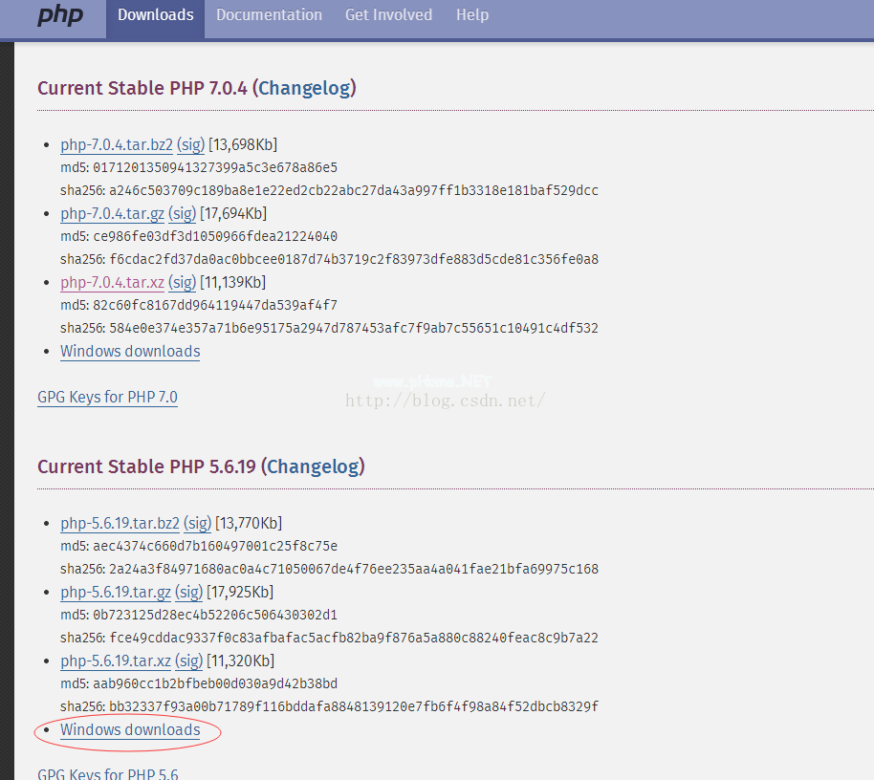Open the PHP 7.0.4 Changelog

click(x=306, y=88)
